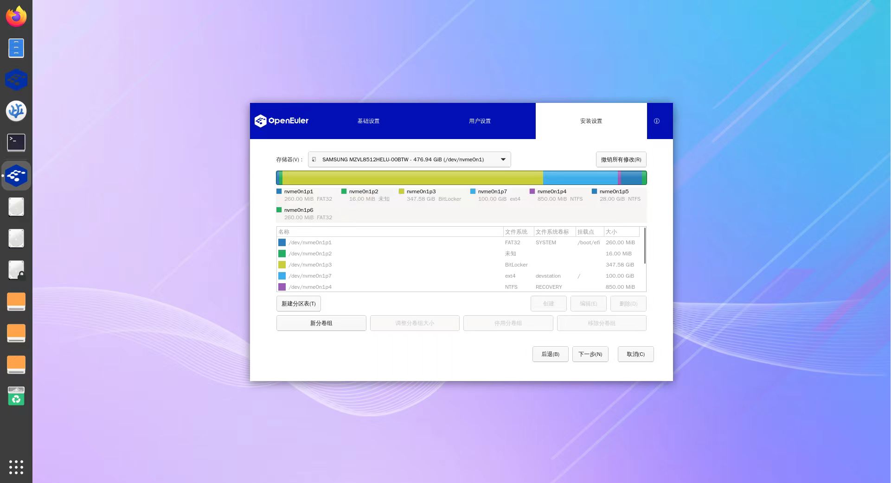Click the colored partition bar for nvme0n1p3

[413, 178]
